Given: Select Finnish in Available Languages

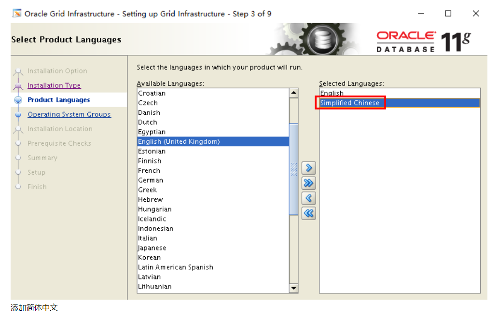Looking at the screenshot, I should point(213,161).
